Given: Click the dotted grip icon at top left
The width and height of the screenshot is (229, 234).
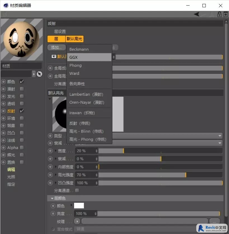Looking at the screenshot, I should pos(4,14).
